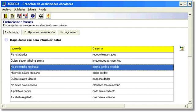Image resolution: width=196 pixels, height=112 pixels.
Task: Maximize the ARDORA window
Action: coord(185,4)
